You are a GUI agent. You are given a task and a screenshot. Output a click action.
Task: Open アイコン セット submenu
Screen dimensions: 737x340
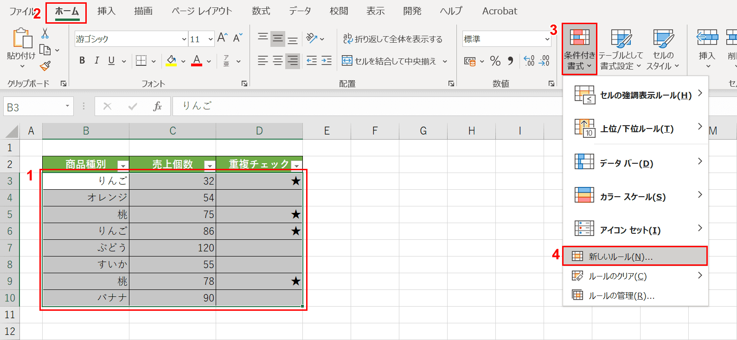click(x=635, y=230)
